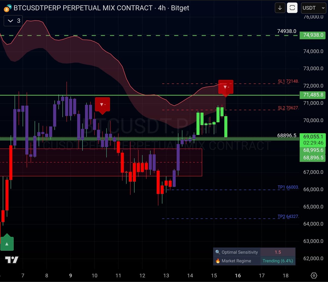Open the USDT currency dropdown
This screenshot has height=282, width=328.
(x=313, y=8)
